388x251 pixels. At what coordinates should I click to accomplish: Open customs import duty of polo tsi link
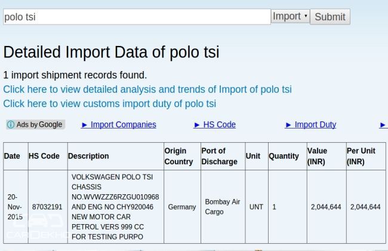click(x=110, y=104)
